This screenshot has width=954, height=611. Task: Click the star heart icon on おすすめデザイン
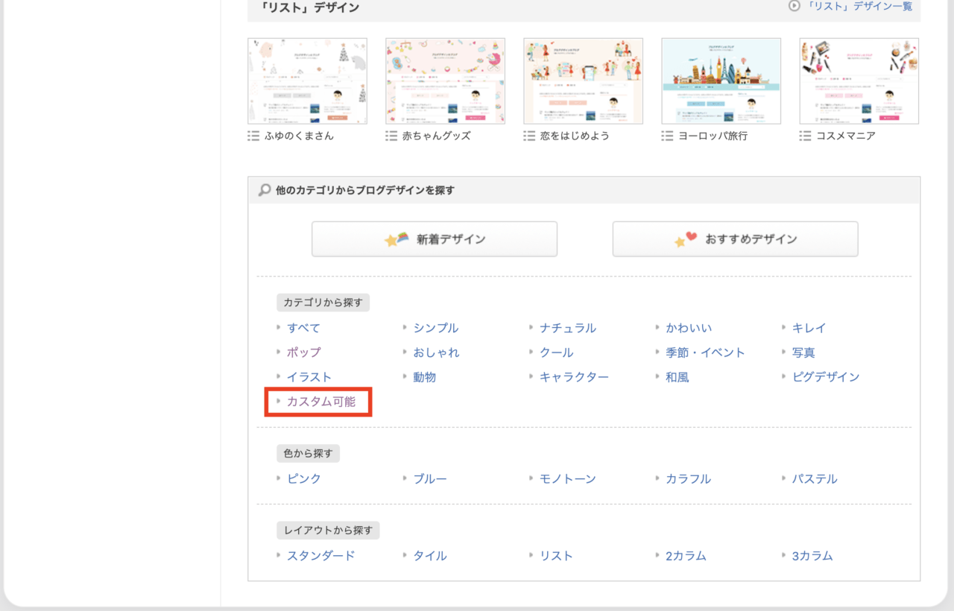coord(686,239)
